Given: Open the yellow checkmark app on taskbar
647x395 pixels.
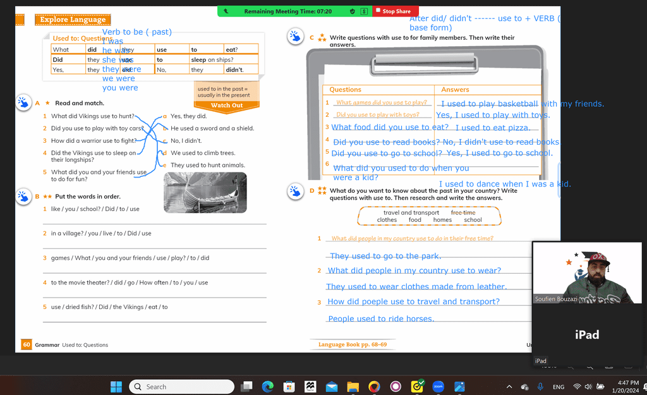Looking at the screenshot, I should [x=417, y=386].
